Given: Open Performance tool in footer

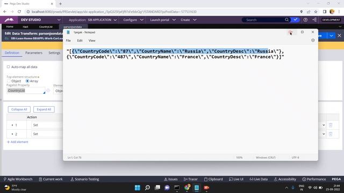Looking at the screenshot, I should [314, 179].
